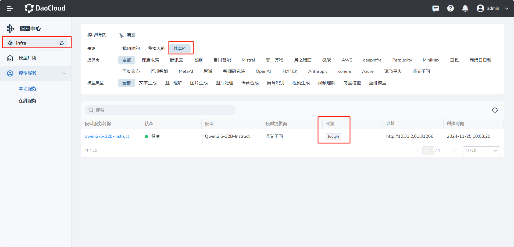Filter provider by 商汤日日新
The width and height of the screenshot is (514, 247).
[x=480, y=60]
